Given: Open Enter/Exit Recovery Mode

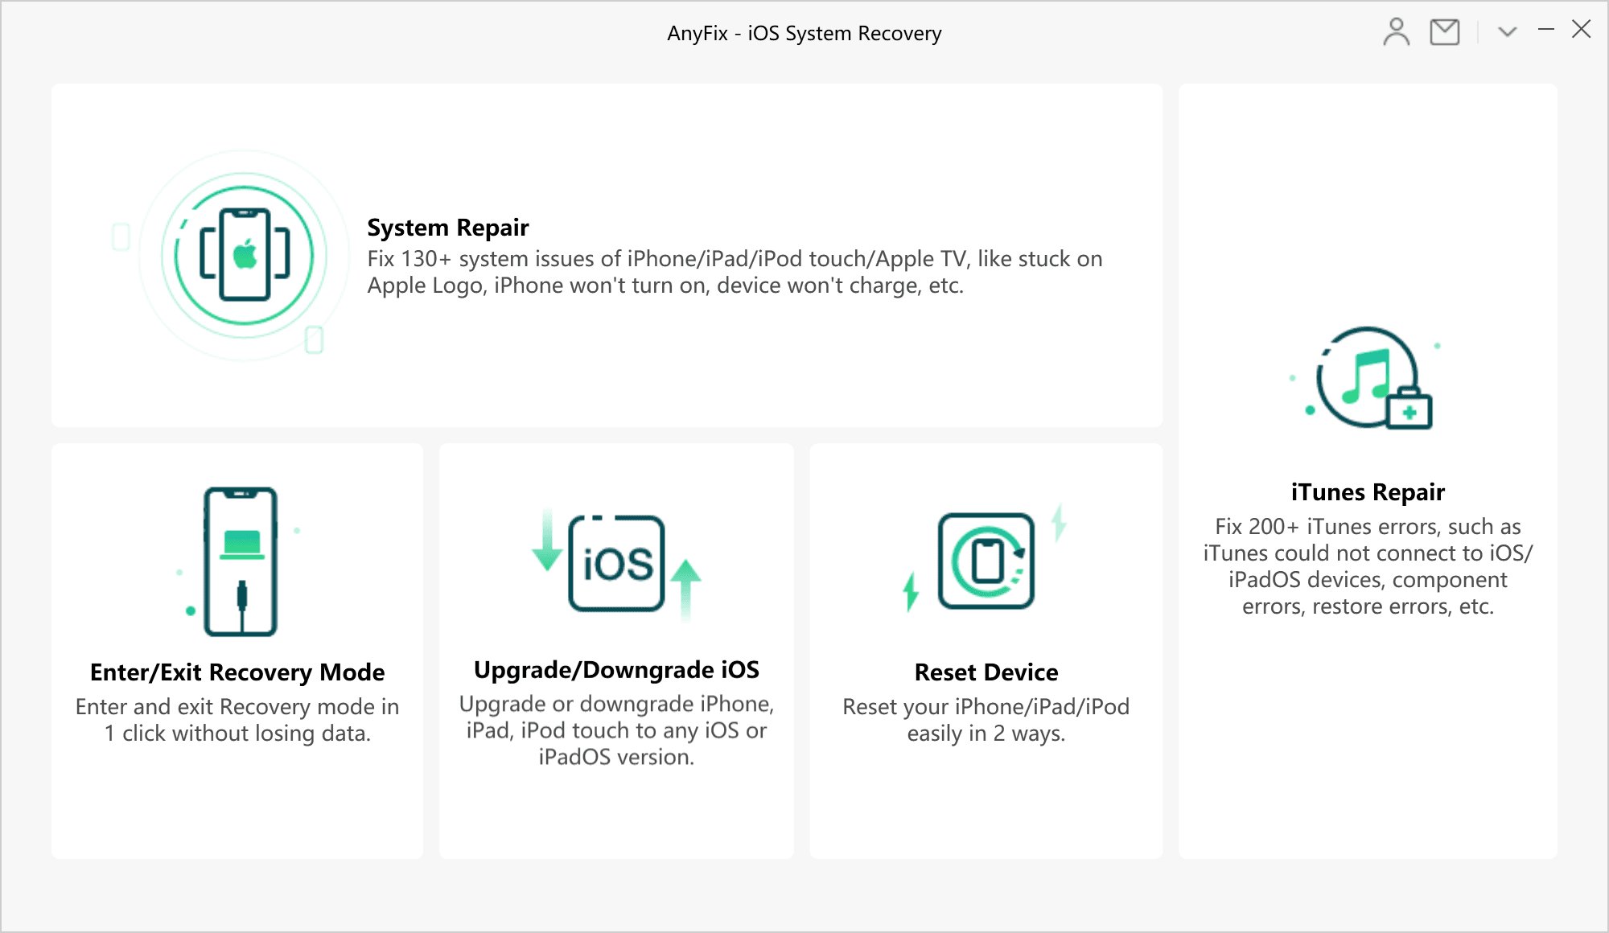Looking at the screenshot, I should coord(238,651).
